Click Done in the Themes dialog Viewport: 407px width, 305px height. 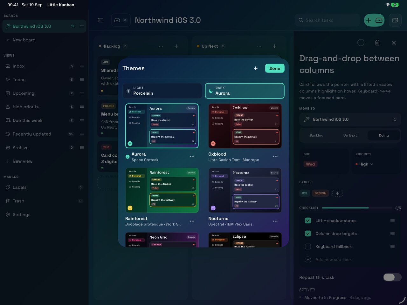[x=275, y=68]
